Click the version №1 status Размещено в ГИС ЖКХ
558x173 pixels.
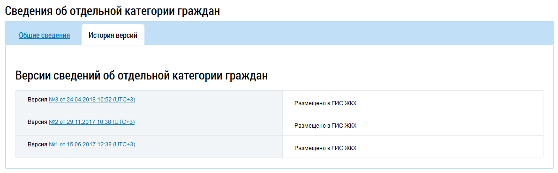point(325,148)
